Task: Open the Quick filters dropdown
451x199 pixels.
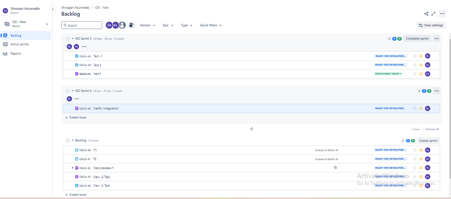Action: [x=211, y=25]
